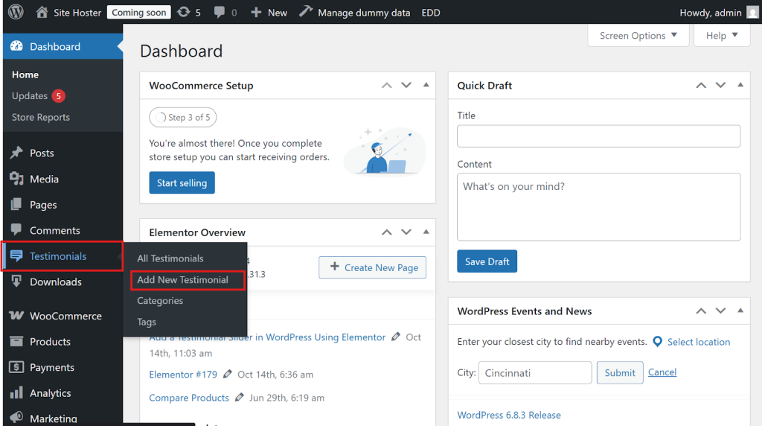
Task: Click the Save Draft button
Action: (487, 261)
